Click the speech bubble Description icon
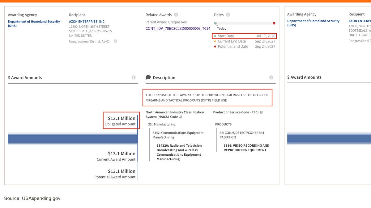This screenshot has width=371, height=208. click(x=148, y=77)
